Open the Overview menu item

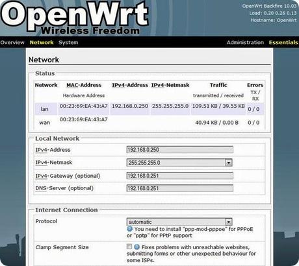pyautogui.click(x=12, y=42)
